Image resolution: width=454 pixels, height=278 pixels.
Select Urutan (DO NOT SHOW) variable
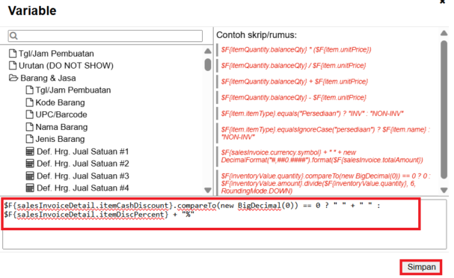pyautogui.click(x=66, y=66)
